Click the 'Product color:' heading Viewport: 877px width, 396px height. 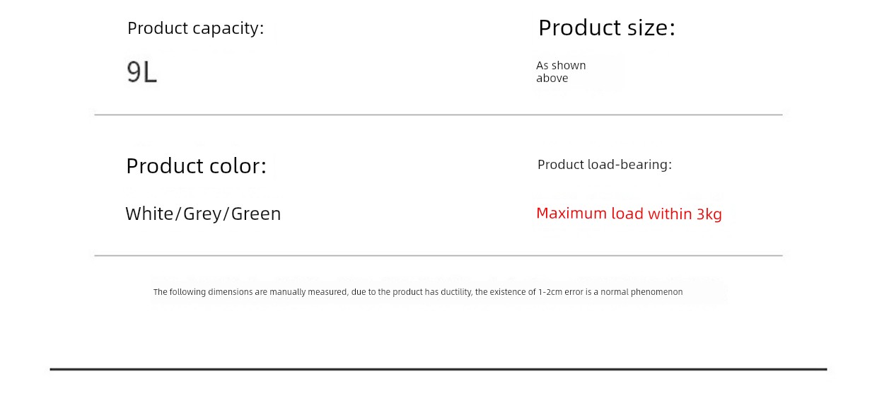[x=196, y=166]
